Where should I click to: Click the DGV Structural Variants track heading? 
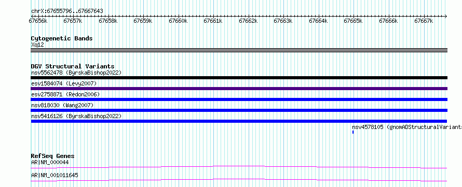click(x=73, y=66)
